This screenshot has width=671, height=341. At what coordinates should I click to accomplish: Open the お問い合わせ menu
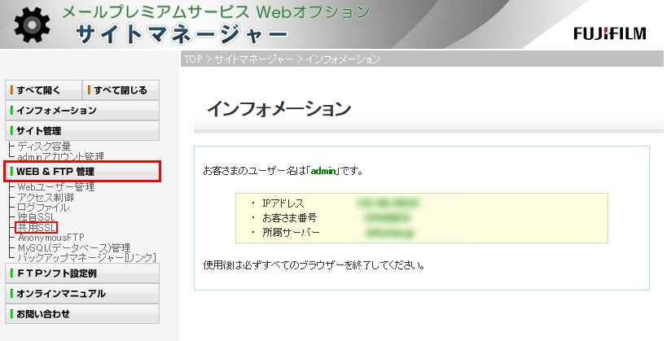pos(81,314)
